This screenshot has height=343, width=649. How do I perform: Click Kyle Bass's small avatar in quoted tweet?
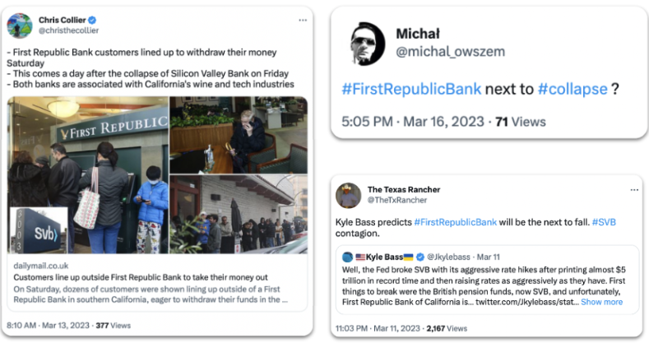pos(349,257)
